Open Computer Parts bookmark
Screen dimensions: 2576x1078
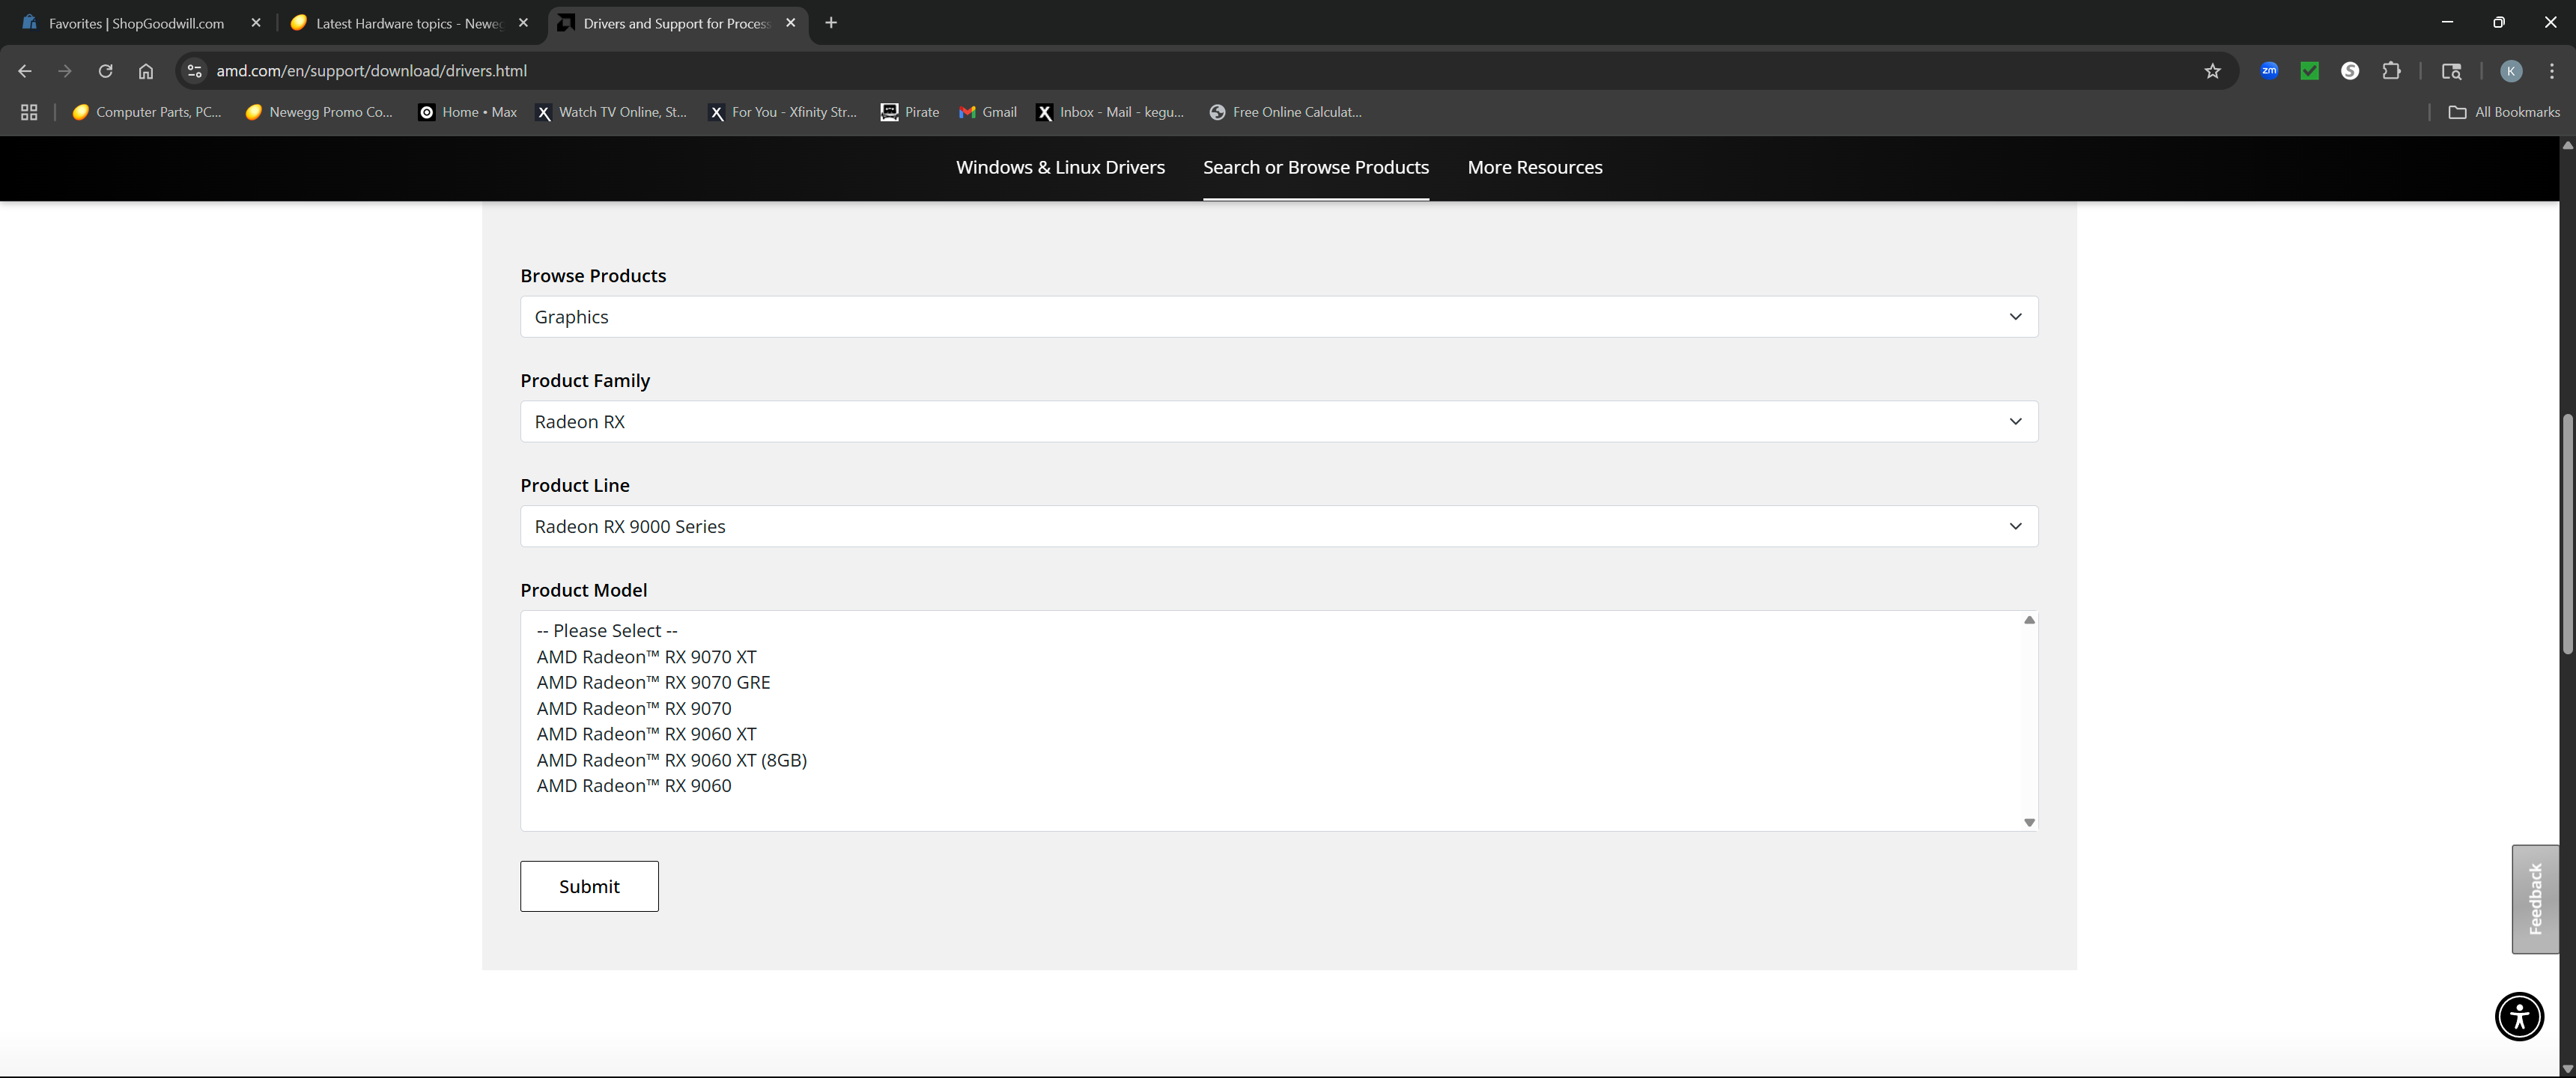click(147, 112)
